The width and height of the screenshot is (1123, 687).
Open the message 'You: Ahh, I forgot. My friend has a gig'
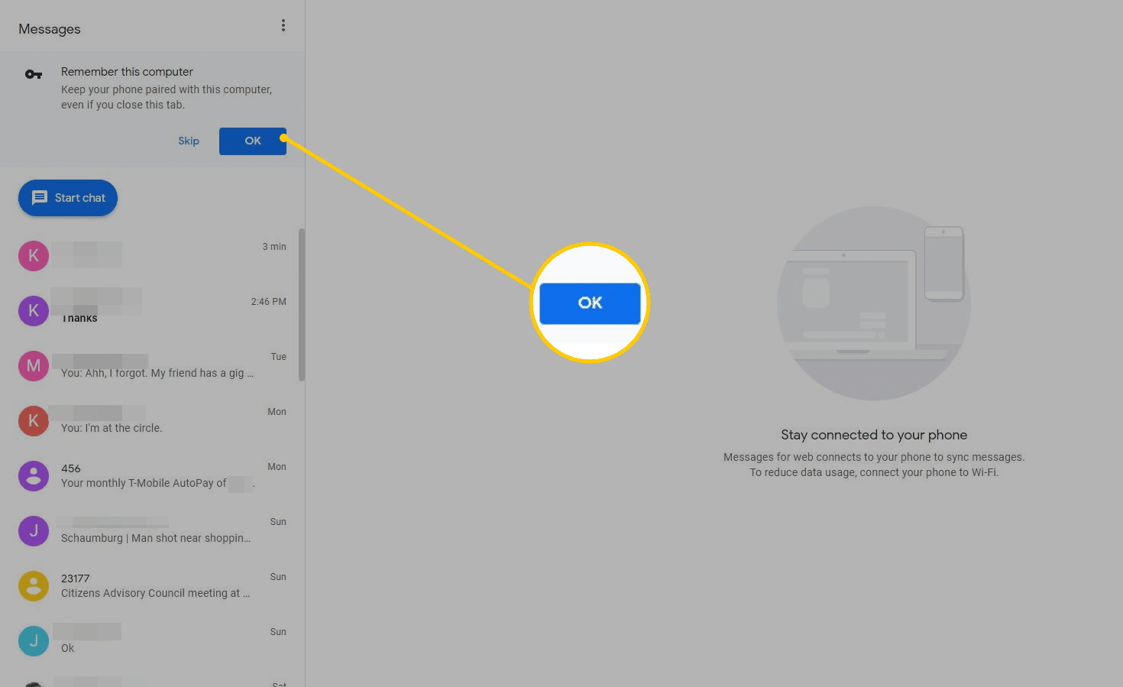pos(157,373)
